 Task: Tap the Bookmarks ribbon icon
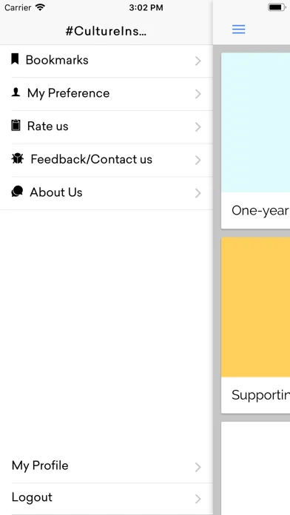[x=15, y=59]
